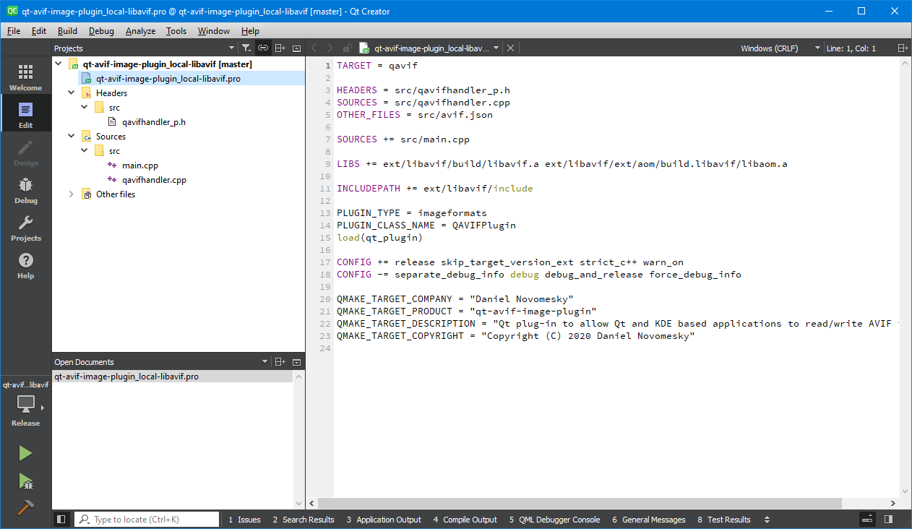The image size is (912, 529).
Task: Select main.cpp in the project tree
Action: pyautogui.click(x=140, y=165)
